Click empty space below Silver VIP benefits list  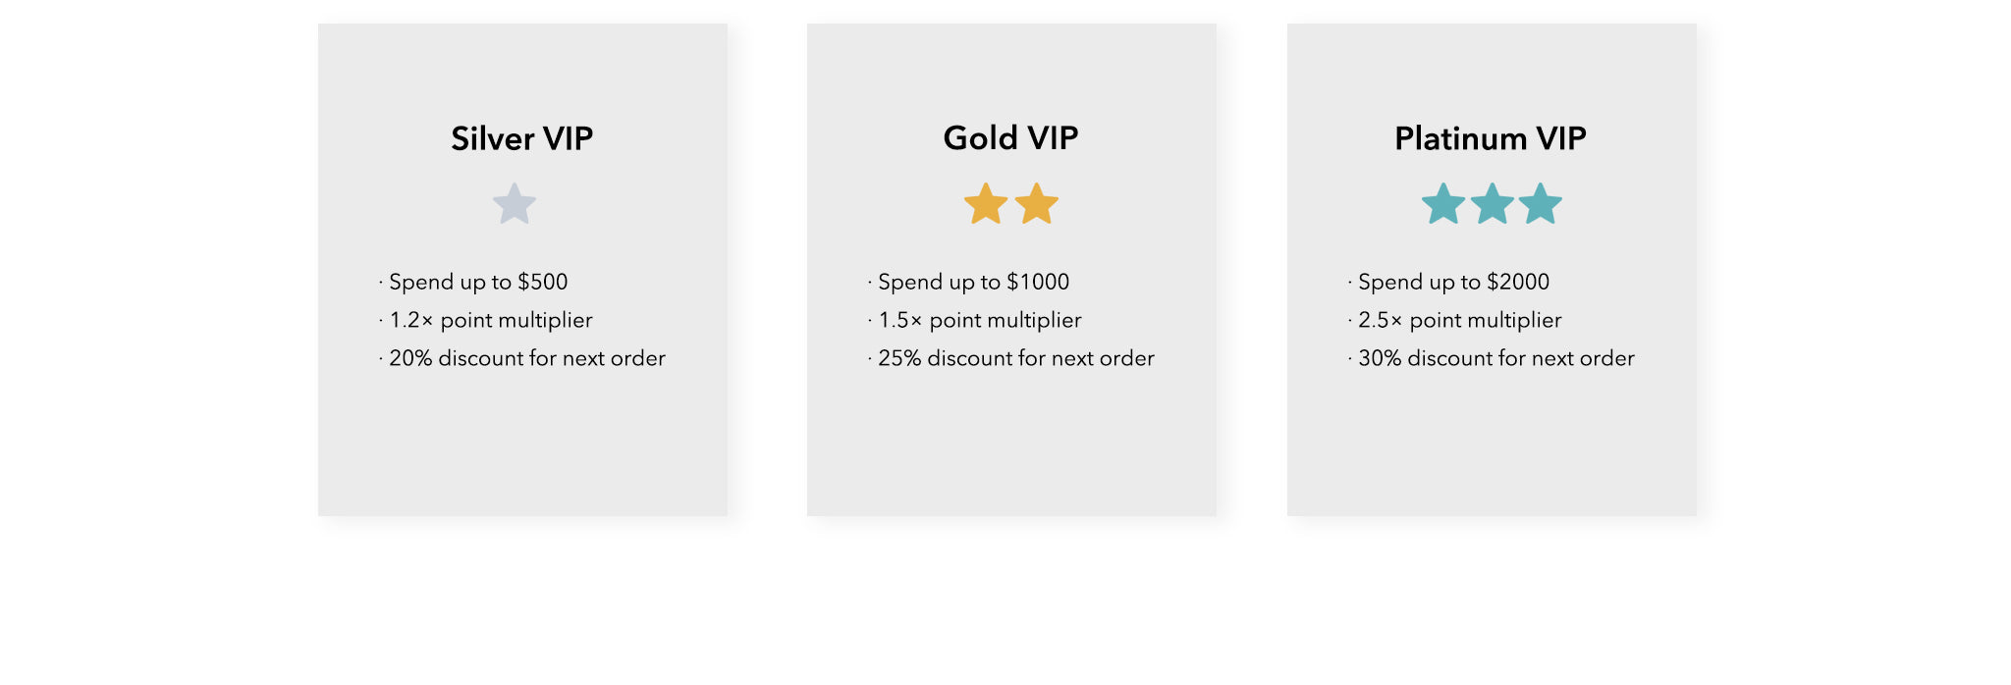click(522, 442)
